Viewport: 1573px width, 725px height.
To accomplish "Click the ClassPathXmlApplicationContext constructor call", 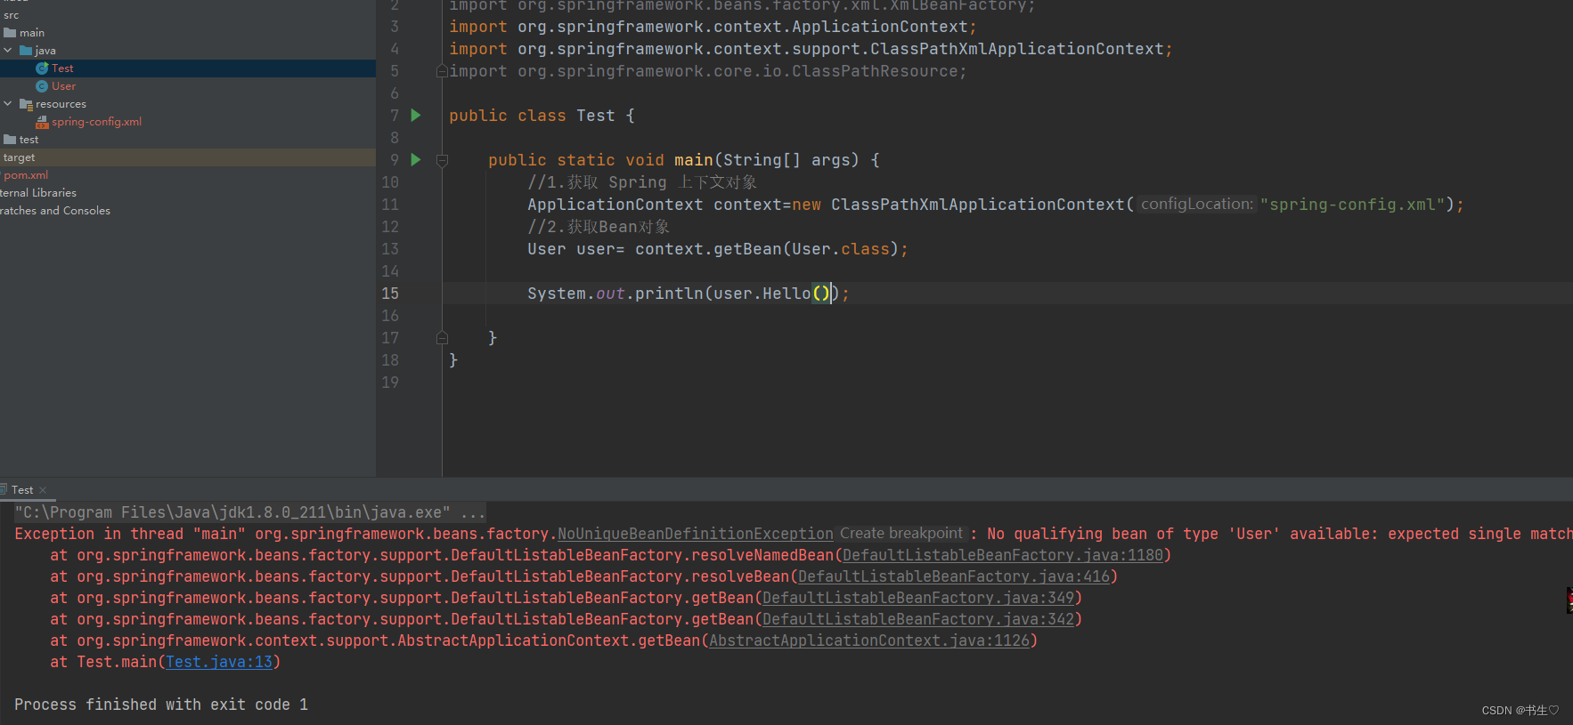I will 978,205.
